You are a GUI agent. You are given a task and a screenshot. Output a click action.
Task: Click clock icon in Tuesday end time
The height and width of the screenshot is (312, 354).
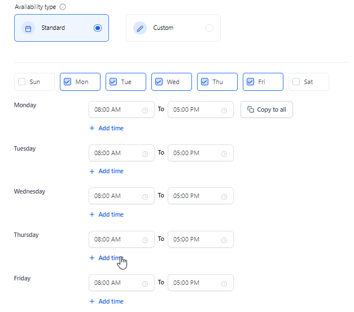tap(224, 154)
